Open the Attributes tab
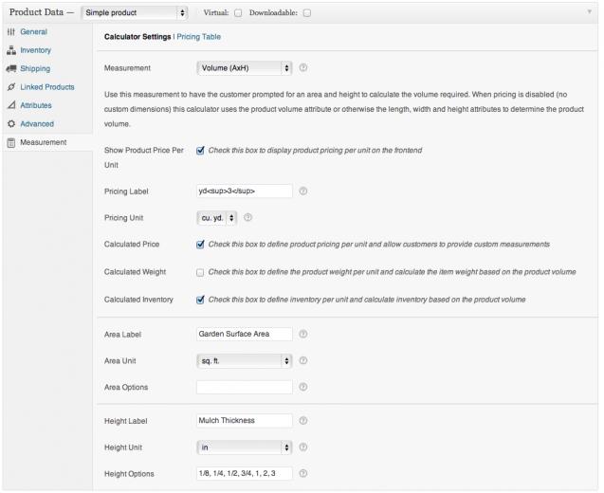 pos(36,105)
